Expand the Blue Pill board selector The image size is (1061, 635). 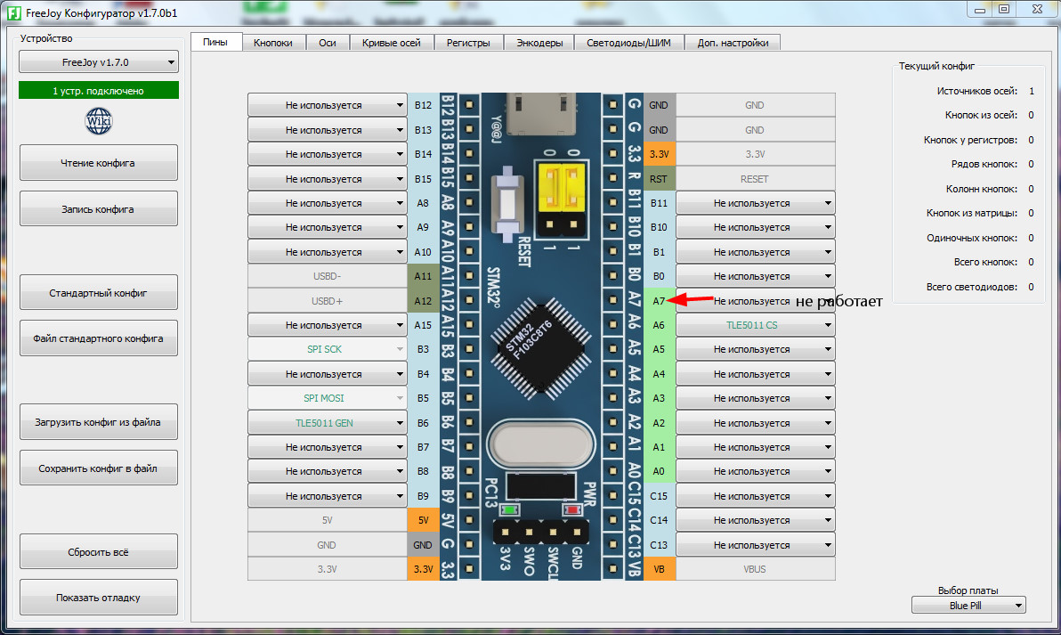coord(968,606)
